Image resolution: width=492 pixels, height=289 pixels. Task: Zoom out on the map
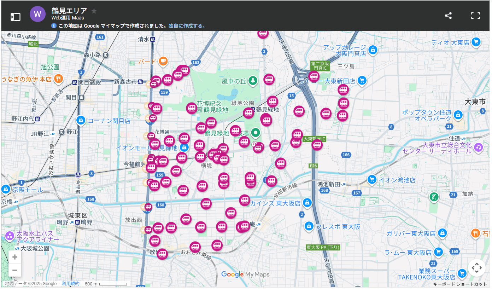[15, 270]
